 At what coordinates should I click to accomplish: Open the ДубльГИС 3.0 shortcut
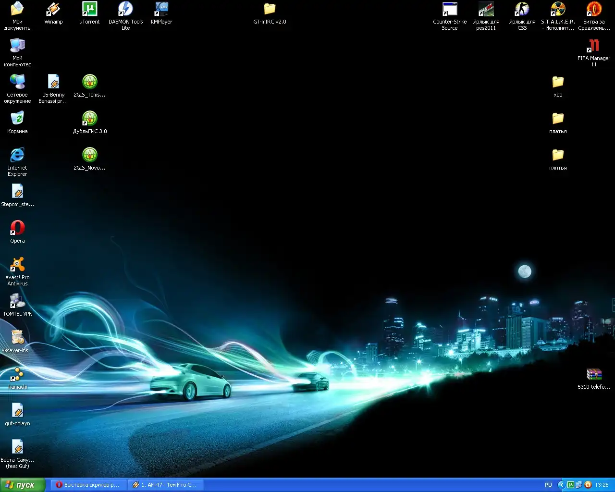tap(90, 119)
